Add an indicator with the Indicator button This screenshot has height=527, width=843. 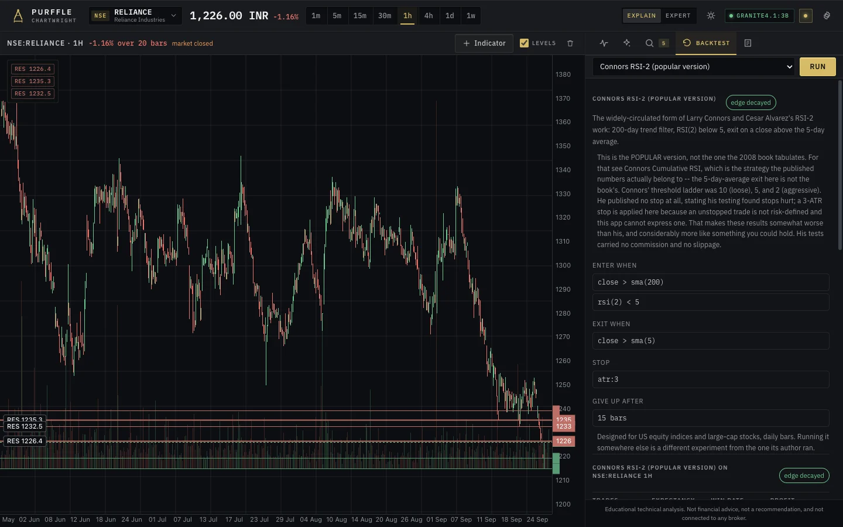(x=484, y=43)
